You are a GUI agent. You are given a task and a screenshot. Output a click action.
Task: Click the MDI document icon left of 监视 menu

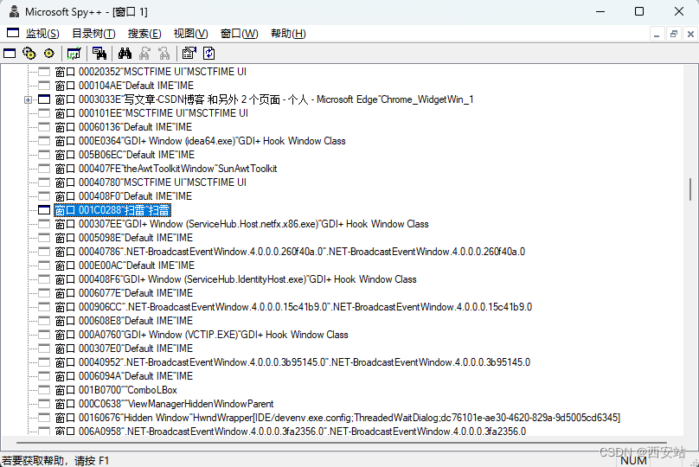pos(13,33)
